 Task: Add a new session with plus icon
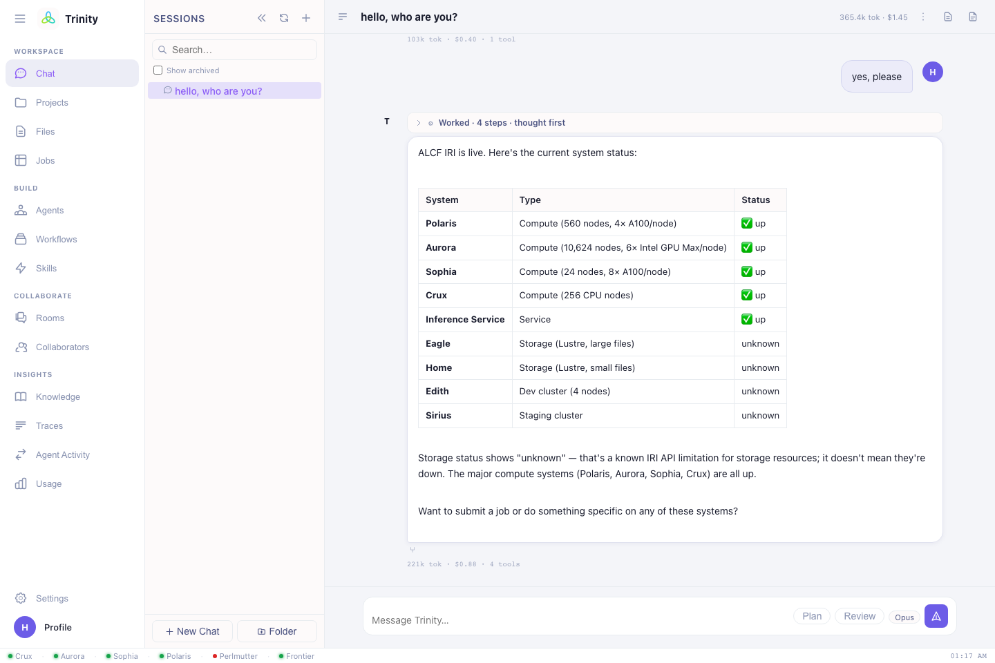click(306, 18)
